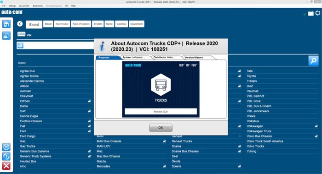Click the VIN barcode scanner icon
The width and height of the screenshot is (322, 174).
click(21, 34)
